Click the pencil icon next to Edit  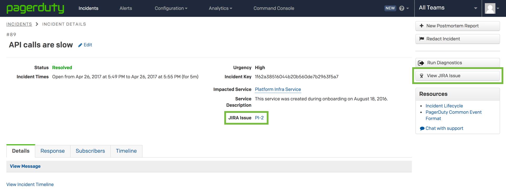(x=80, y=45)
